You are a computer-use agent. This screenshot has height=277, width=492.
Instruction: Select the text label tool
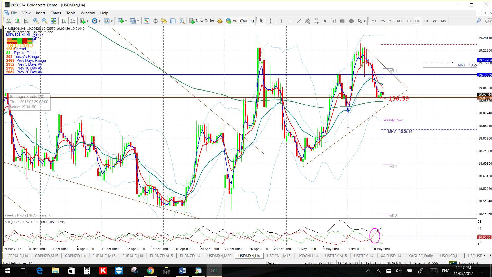coord(334,21)
